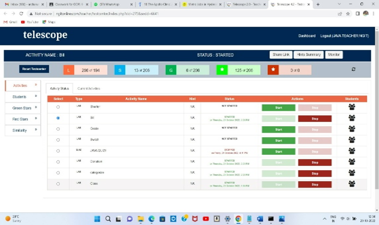379x225 pixels.
Task: Expand the Students sidebar section
Action: (22, 96)
